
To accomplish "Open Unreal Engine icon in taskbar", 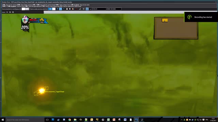I will coord(103,120).
